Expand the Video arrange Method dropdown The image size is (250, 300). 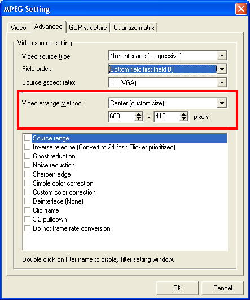tap(222, 103)
